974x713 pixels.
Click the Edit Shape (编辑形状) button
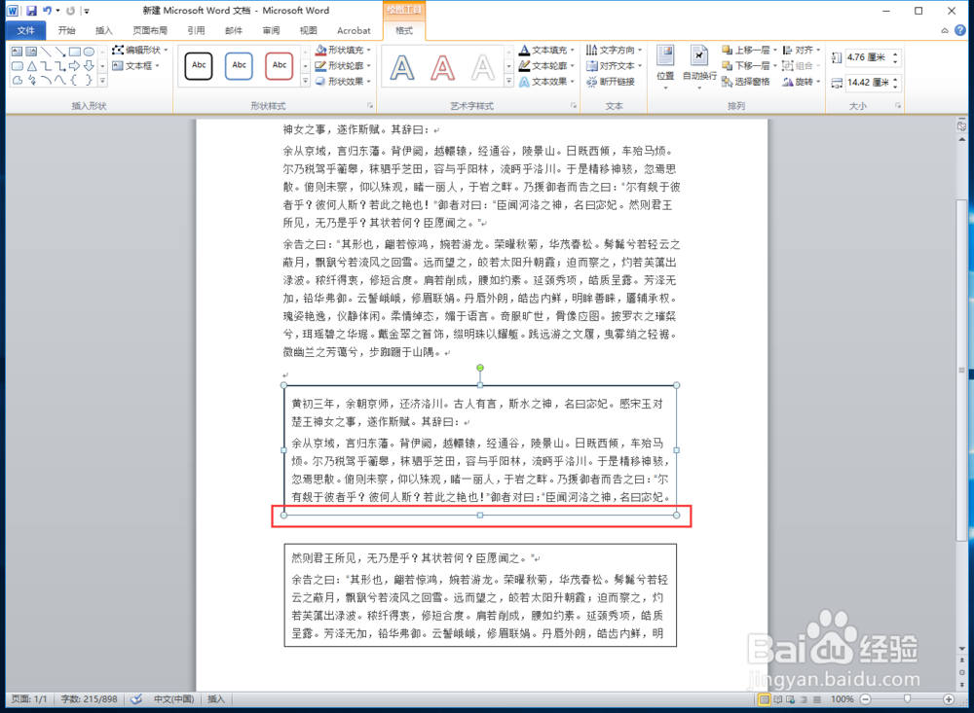click(140, 51)
